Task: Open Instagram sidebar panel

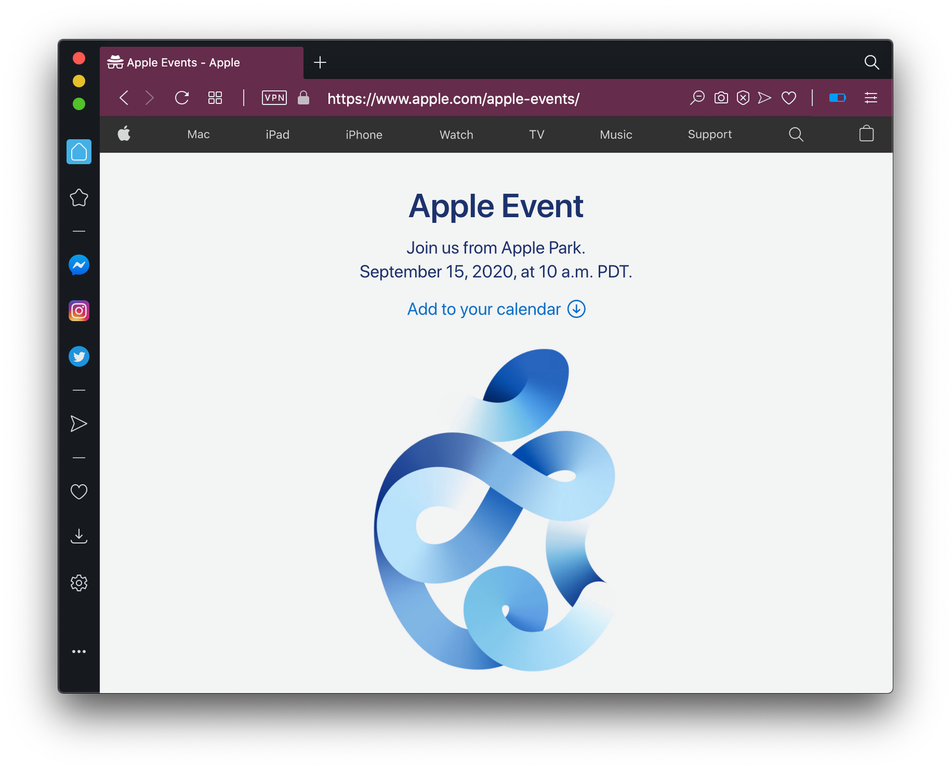Action: pos(79,311)
